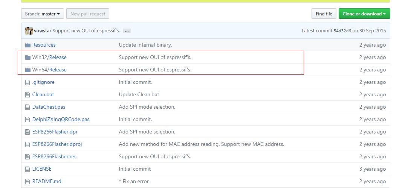The height and width of the screenshot is (188, 411).
Task: Open the 'Update Clean.bat' commit message
Action: tap(139, 94)
